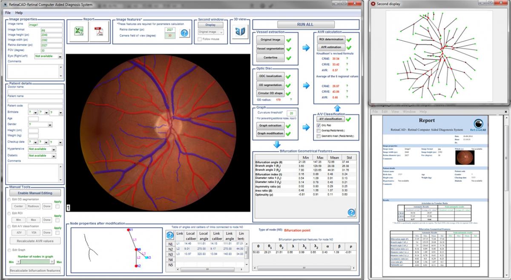
Task: Open the File menu in RetinaCAD
Action: 8,13
